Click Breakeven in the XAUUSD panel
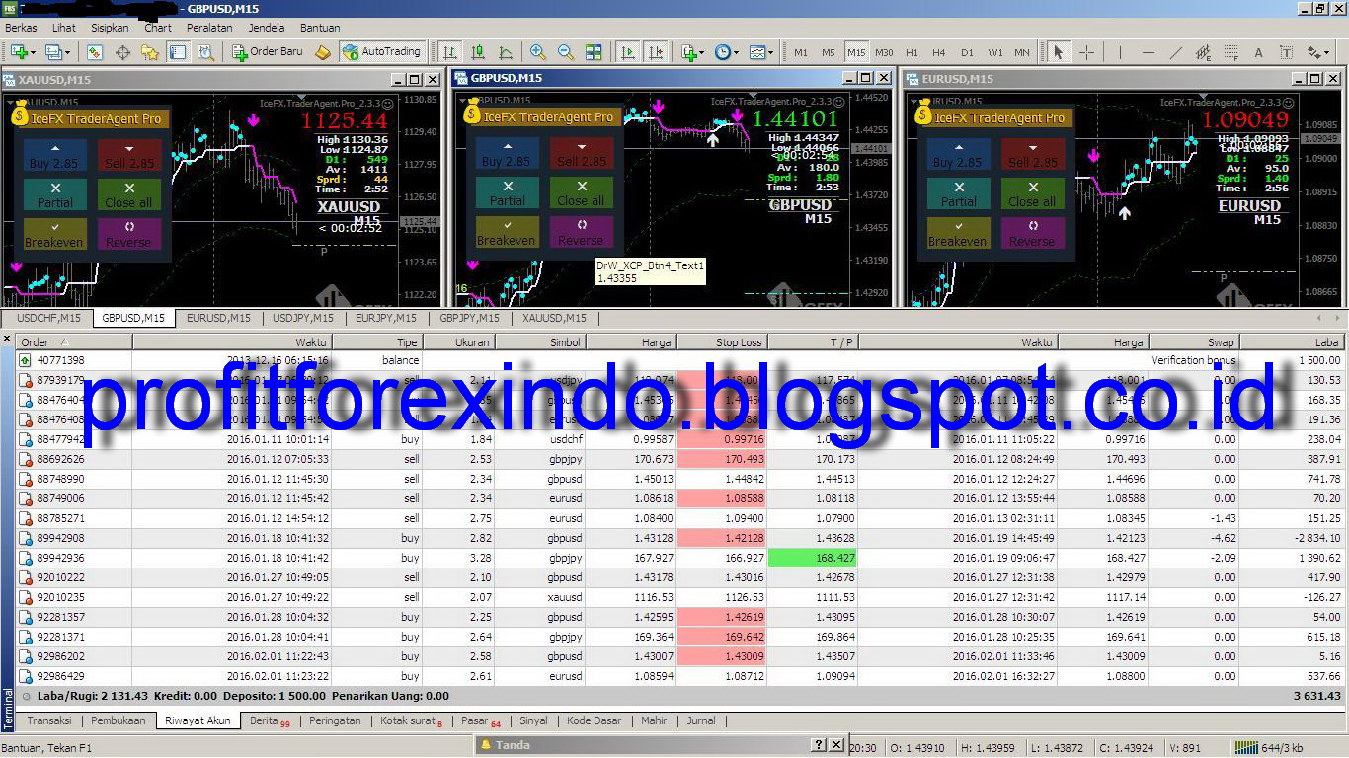 coord(55,234)
